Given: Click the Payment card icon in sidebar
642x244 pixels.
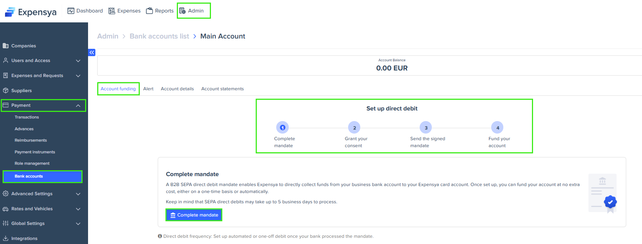Looking at the screenshot, I should (x=6, y=105).
